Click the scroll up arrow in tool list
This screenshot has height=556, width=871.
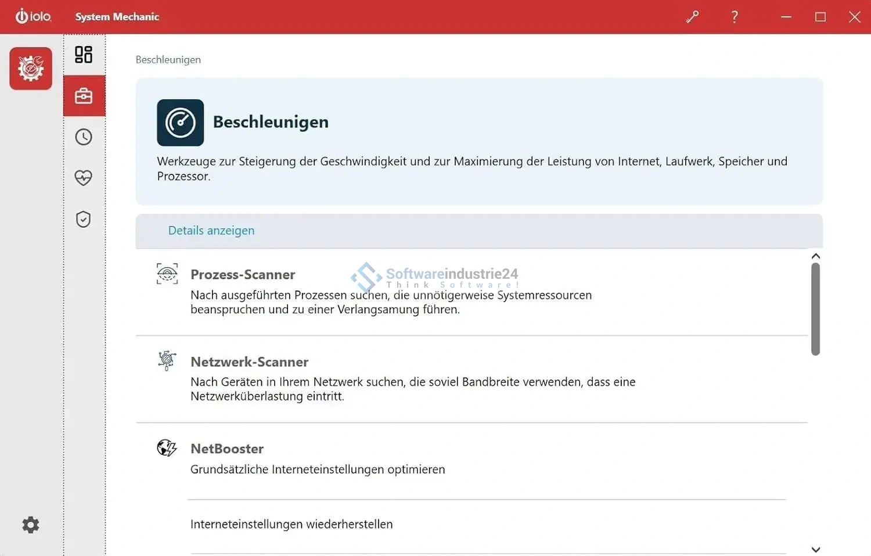(815, 256)
